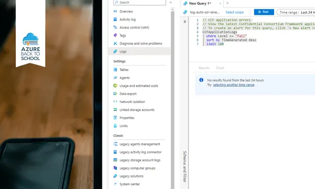
Task: Click the Data export icon
Action: click(115, 93)
